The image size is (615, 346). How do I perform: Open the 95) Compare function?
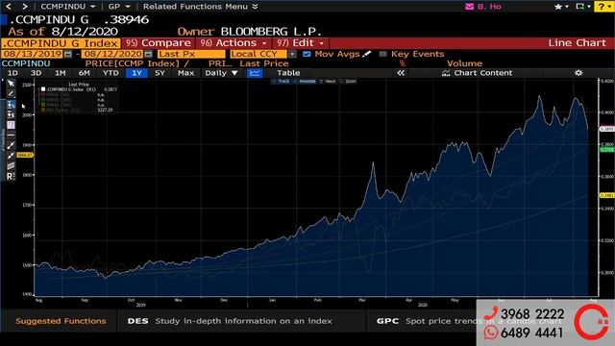pos(159,43)
